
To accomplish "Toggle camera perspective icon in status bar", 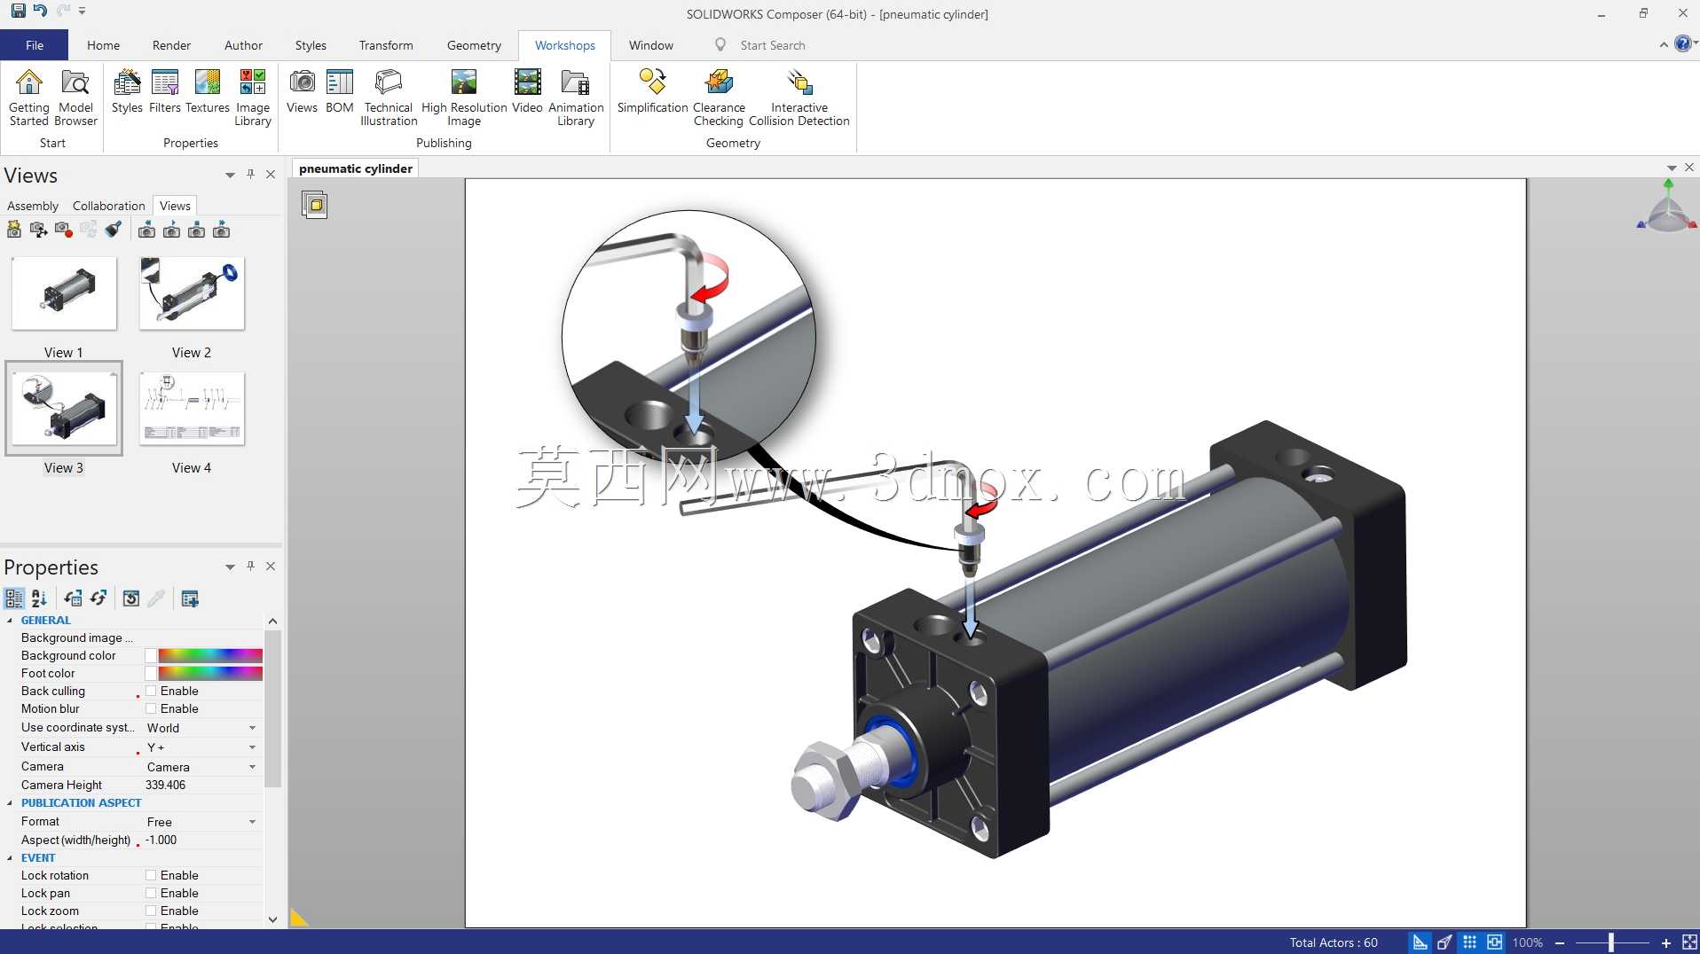I will click(x=1445, y=942).
